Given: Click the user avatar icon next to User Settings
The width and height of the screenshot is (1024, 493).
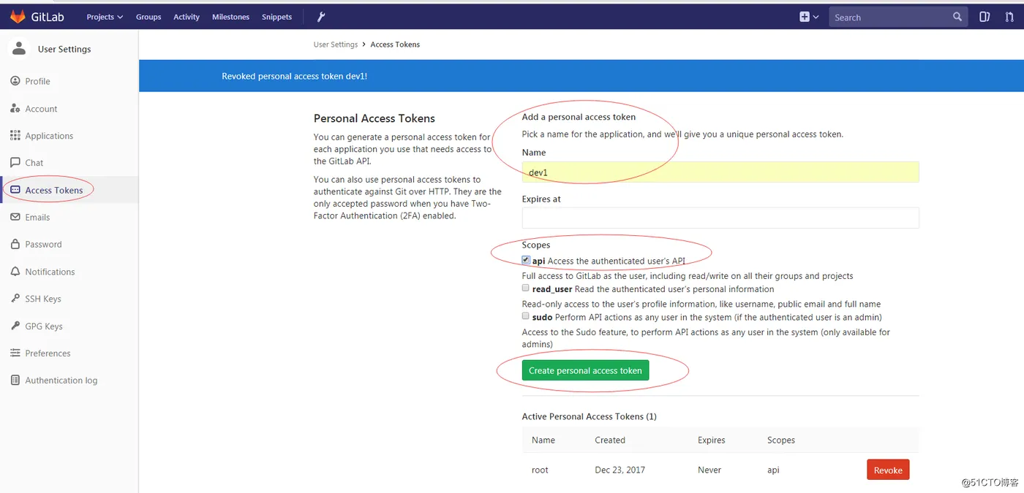Looking at the screenshot, I should point(19,49).
